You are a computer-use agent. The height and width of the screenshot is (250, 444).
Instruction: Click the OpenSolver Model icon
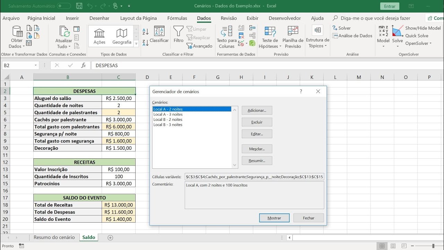[383, 36]
